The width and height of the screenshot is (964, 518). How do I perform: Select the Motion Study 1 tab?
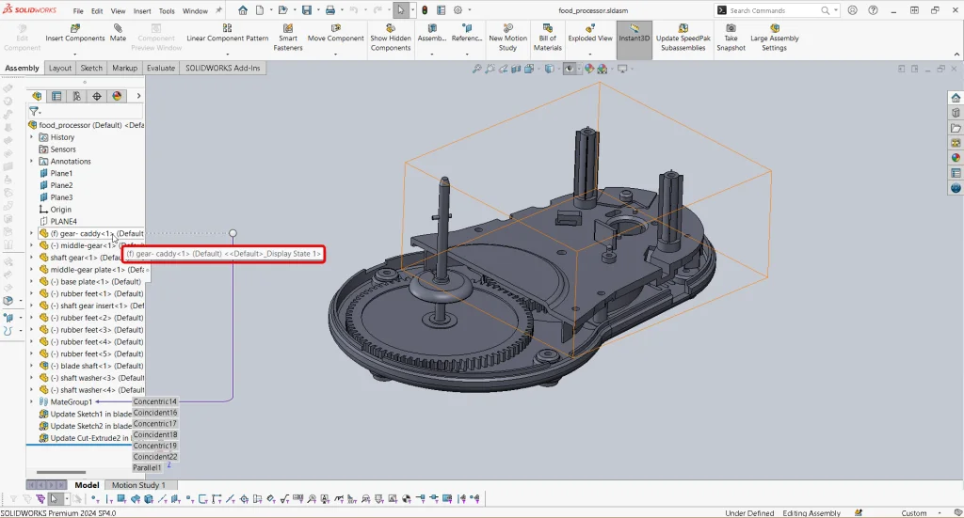tap(138, 485)
